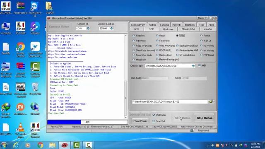Open Google Chrome desktop shortcut
This screenshot has height=149, width=265.
pos(20,50)
